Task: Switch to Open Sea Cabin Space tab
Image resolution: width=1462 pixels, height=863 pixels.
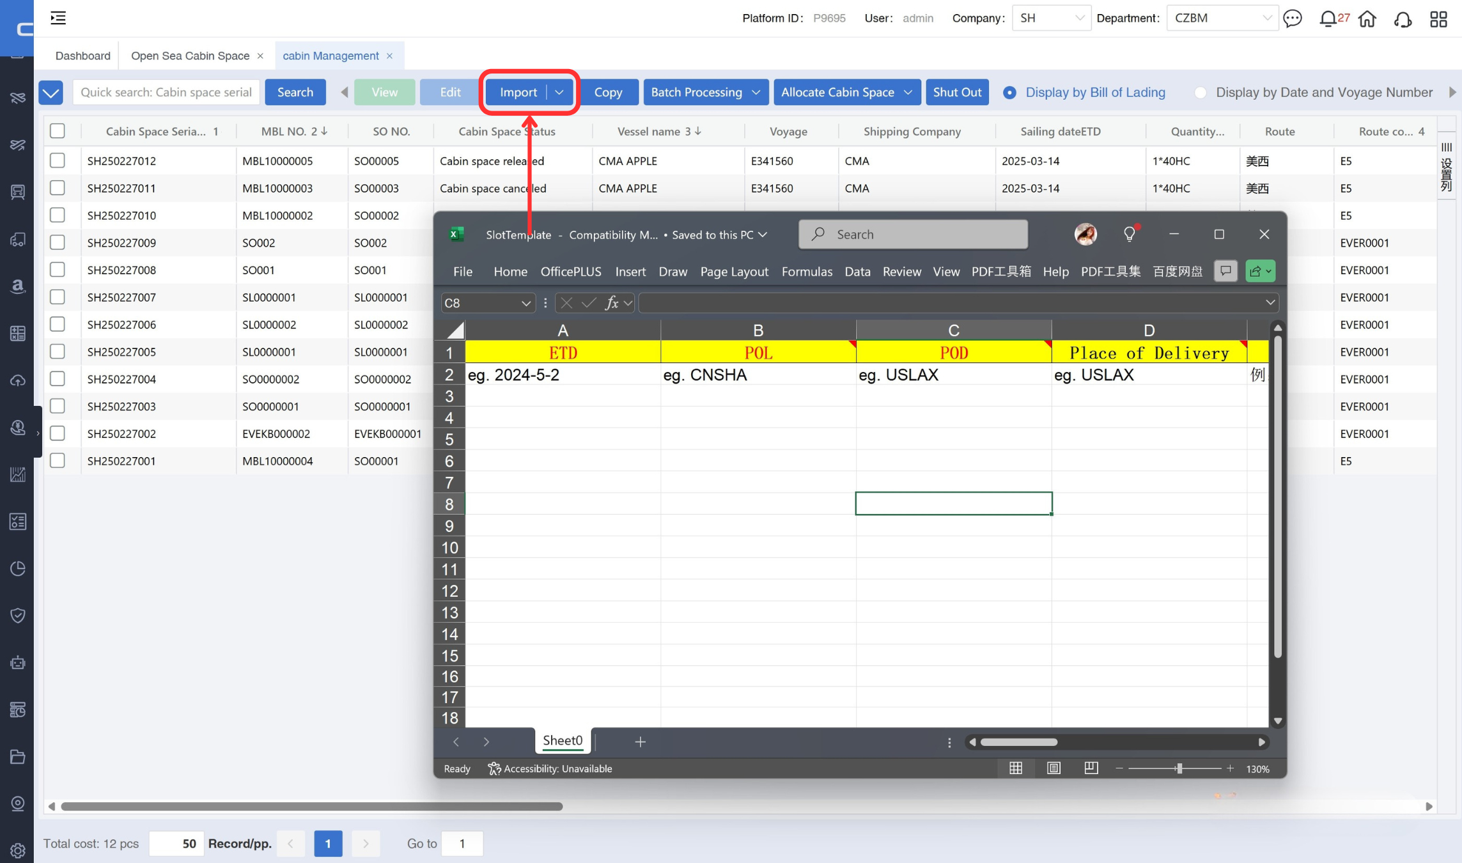Action: [190, 56]
